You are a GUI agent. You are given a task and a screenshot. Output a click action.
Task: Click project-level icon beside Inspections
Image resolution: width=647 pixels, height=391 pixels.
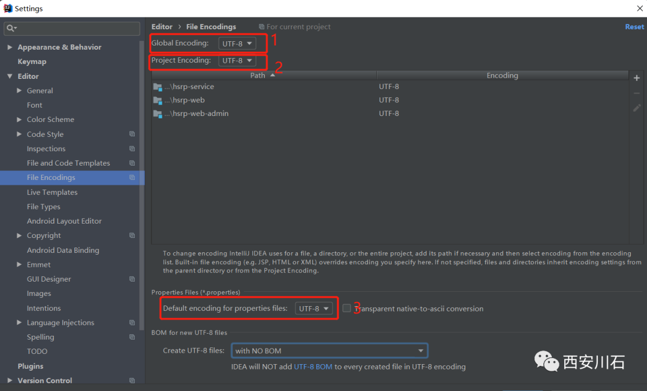[x=132, y=149]
